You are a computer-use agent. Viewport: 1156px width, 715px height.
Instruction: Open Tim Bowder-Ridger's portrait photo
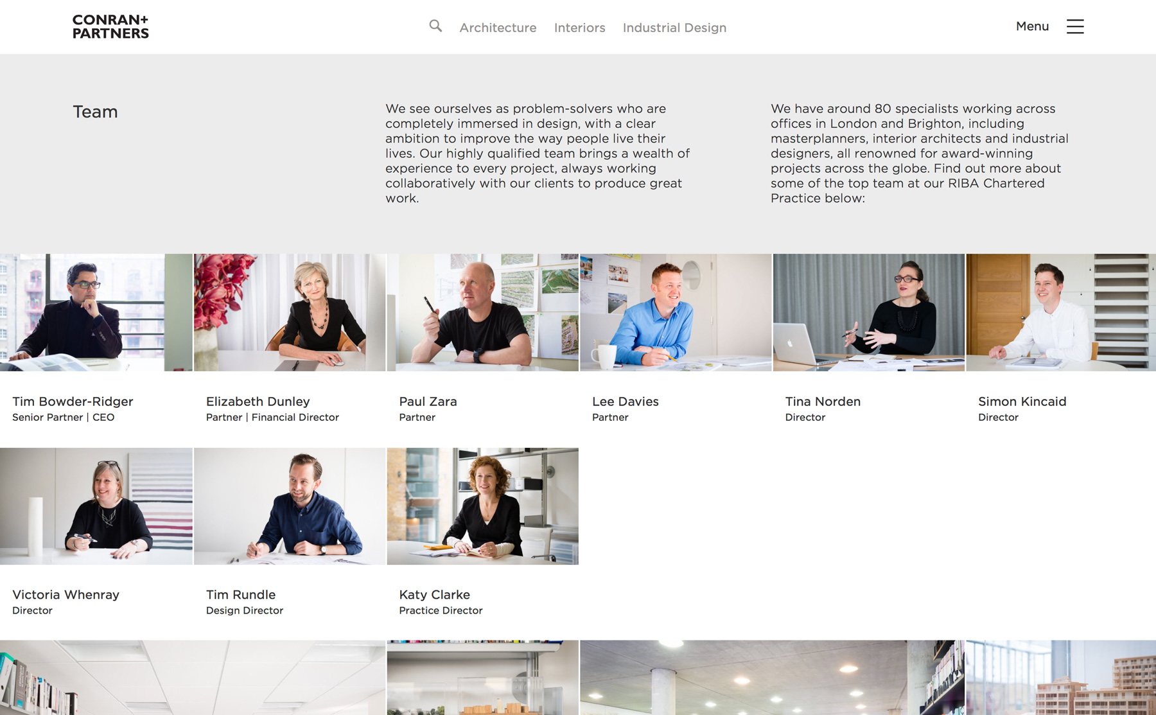click(96, 312)
